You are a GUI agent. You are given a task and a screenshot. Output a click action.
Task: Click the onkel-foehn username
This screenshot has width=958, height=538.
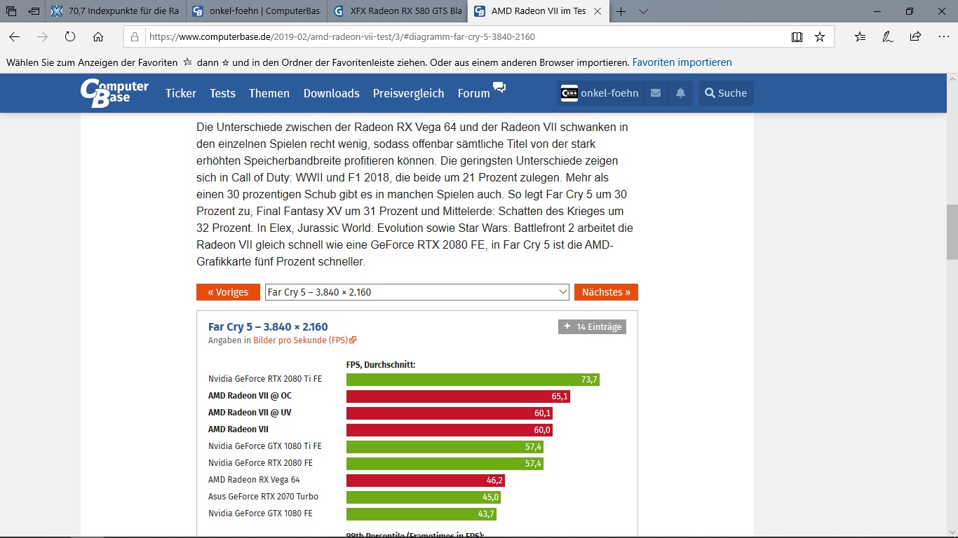[610, 93]
